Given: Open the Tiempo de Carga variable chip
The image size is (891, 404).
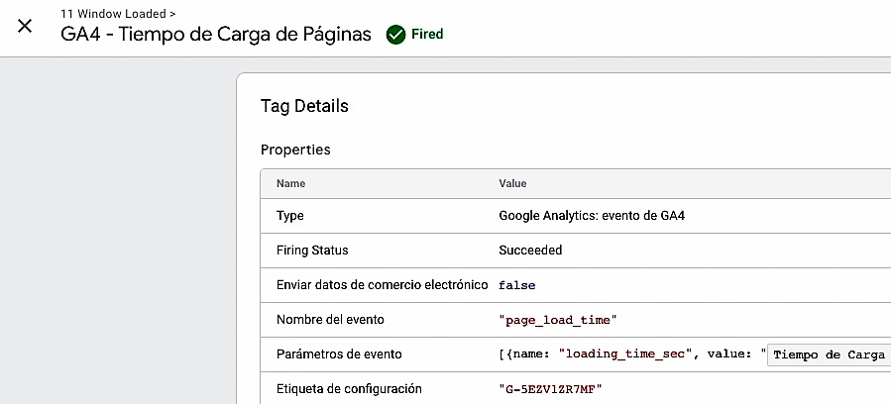Looking at the screenshot, I should [x=830, y=354].
